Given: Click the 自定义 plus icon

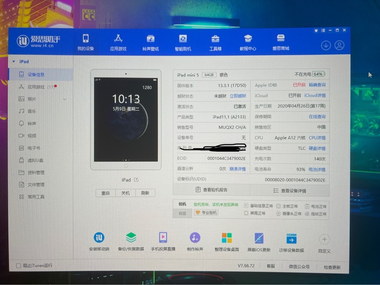Looking at the screenshot, I should click(x=324, y=239).
